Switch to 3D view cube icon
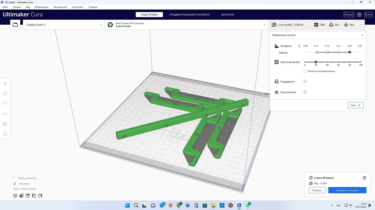Screen dimensions: 375x210 pos(15,195)
